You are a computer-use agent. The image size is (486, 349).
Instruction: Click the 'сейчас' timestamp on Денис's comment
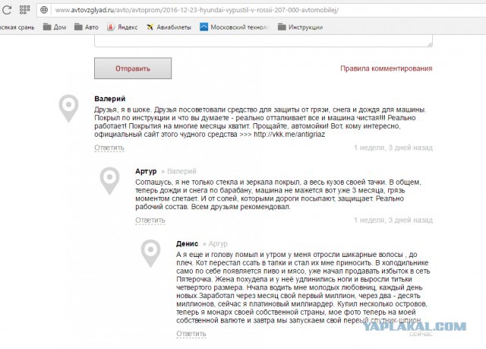421,334
